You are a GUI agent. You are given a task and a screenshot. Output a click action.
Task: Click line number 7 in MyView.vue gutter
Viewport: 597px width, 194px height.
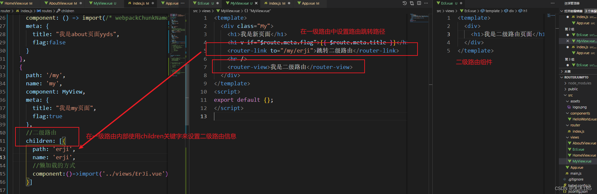pyautogui.click(x=205, y=67)
